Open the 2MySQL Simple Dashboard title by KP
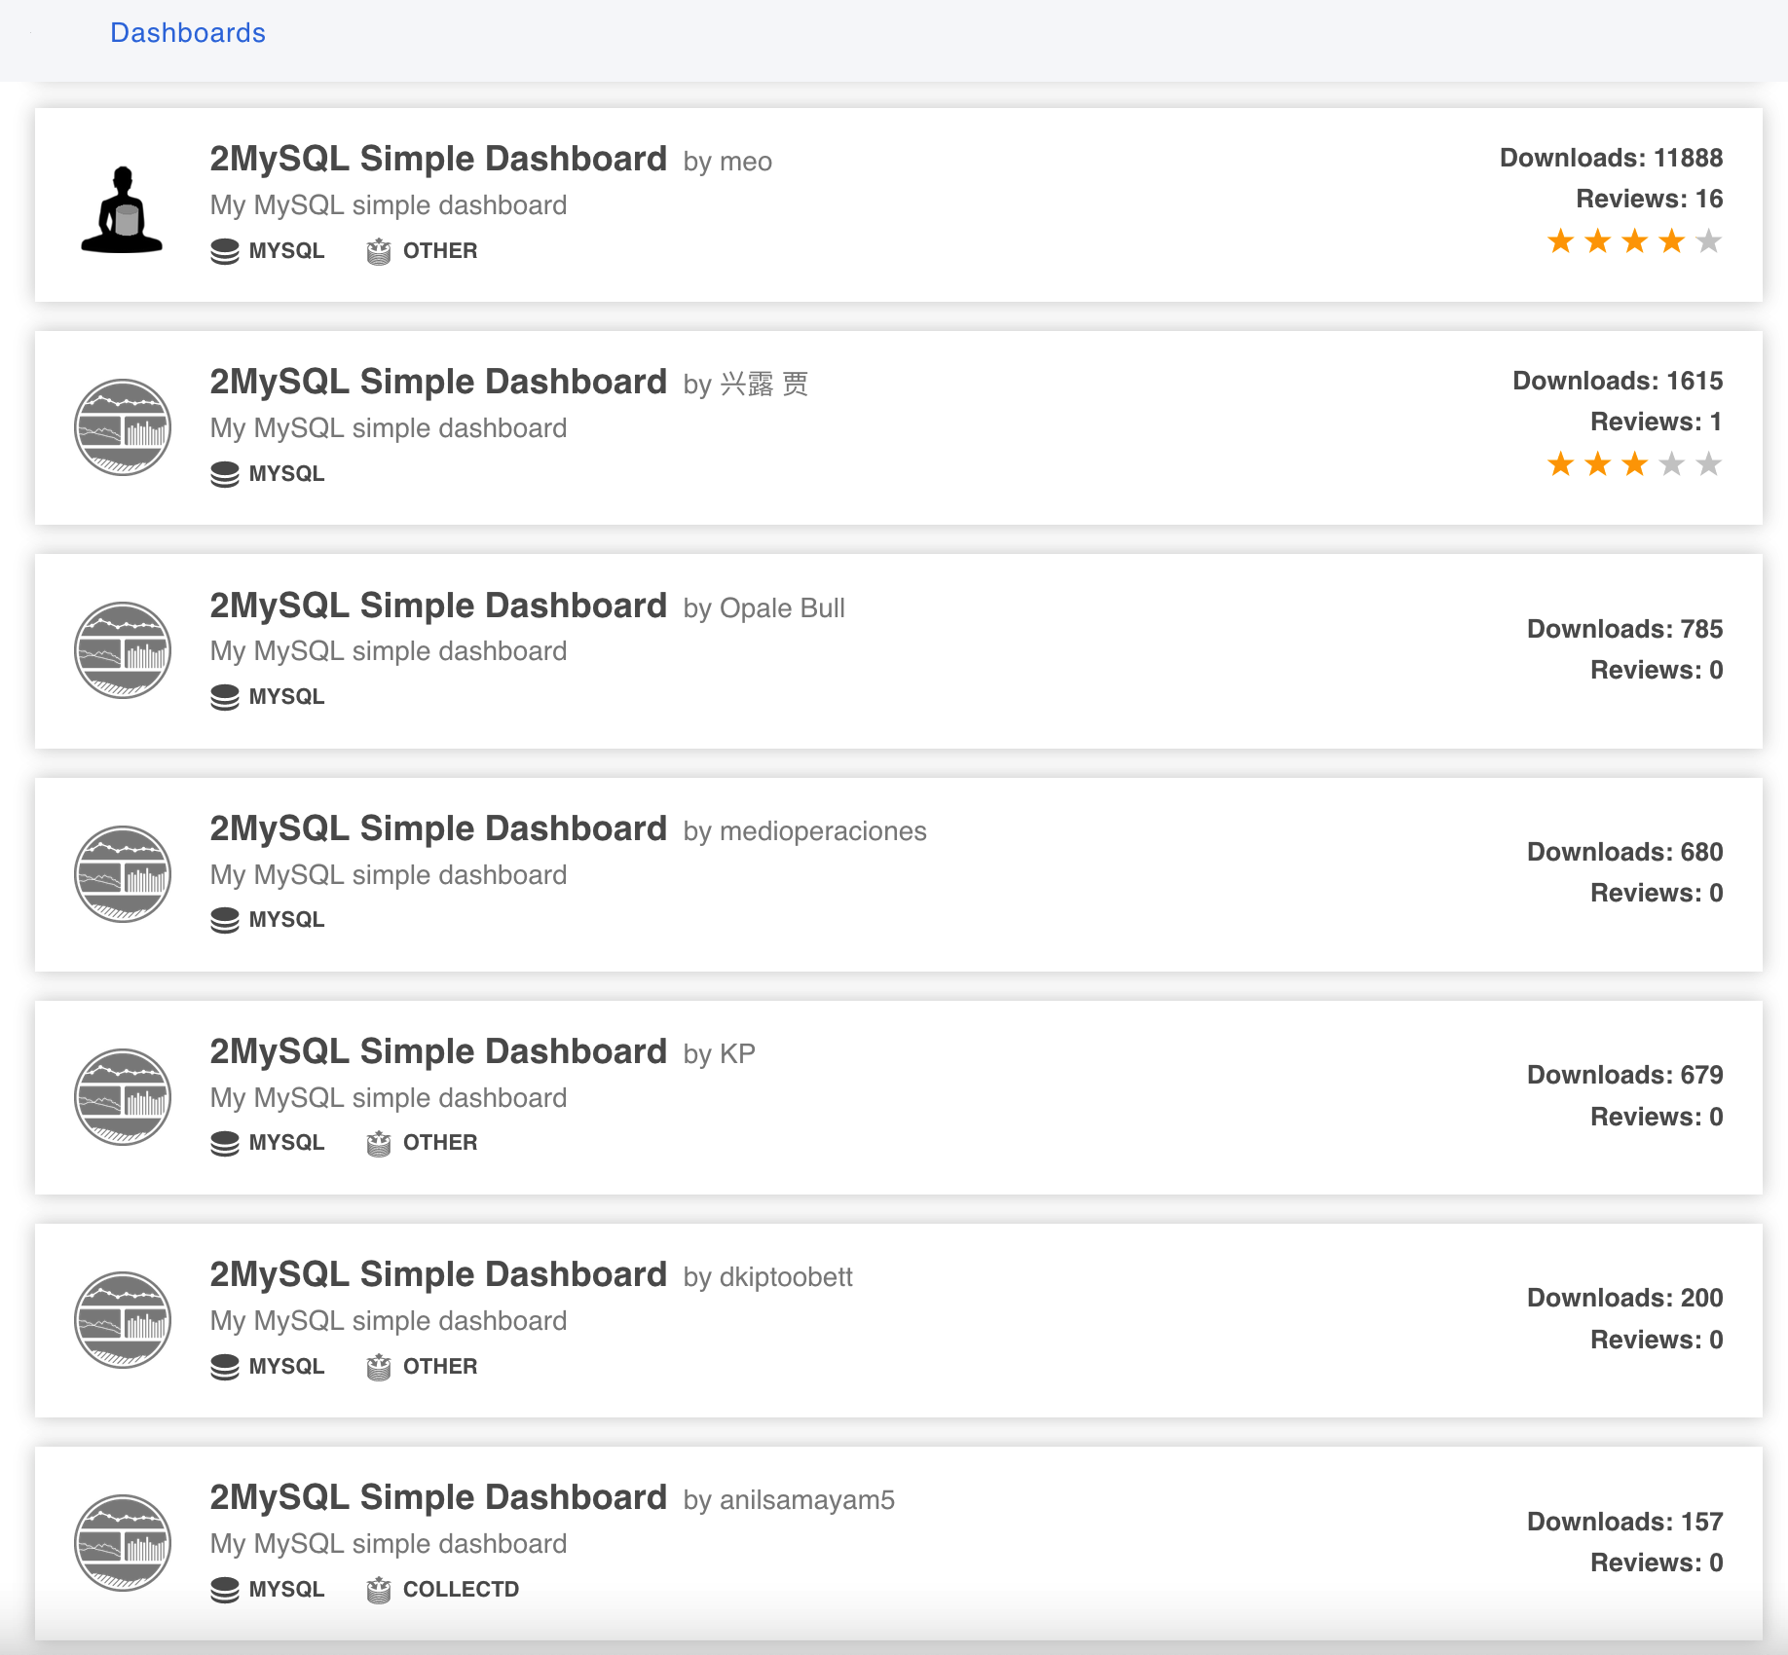 pos(438,1051)
